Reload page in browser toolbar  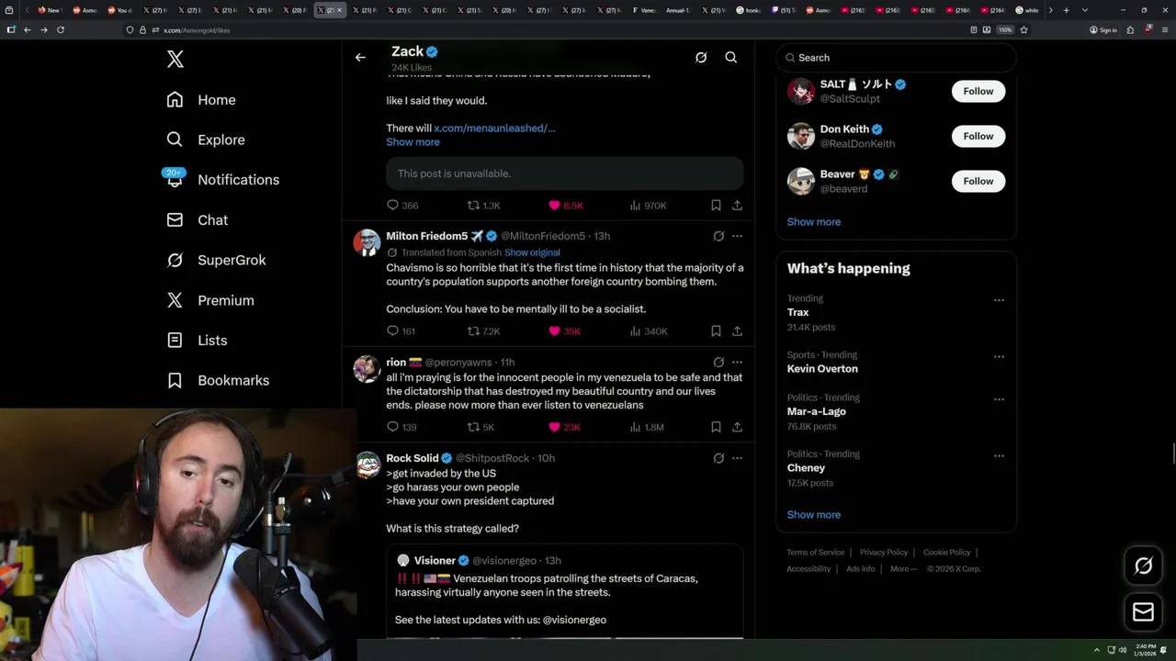coord(61,29)
